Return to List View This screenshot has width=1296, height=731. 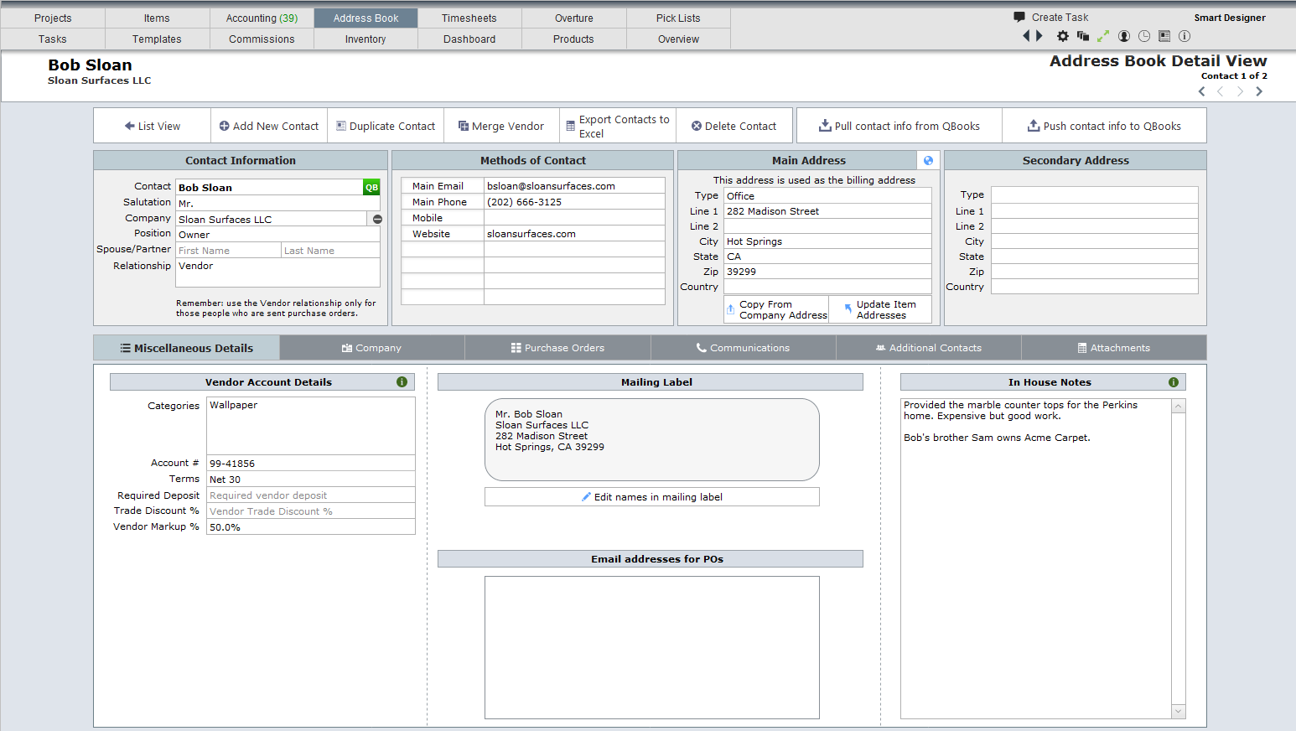153,126
